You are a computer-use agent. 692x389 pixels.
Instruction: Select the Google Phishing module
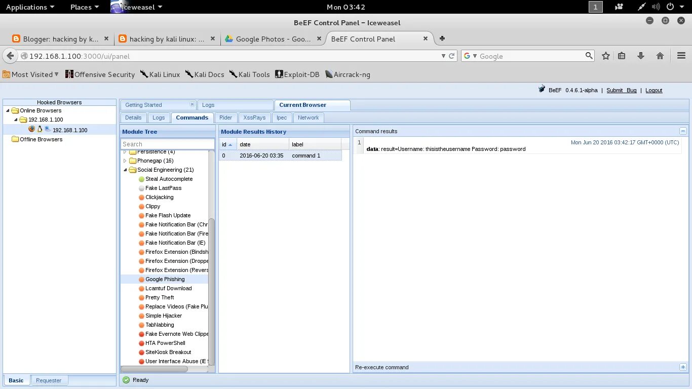[x=162, y=279]
